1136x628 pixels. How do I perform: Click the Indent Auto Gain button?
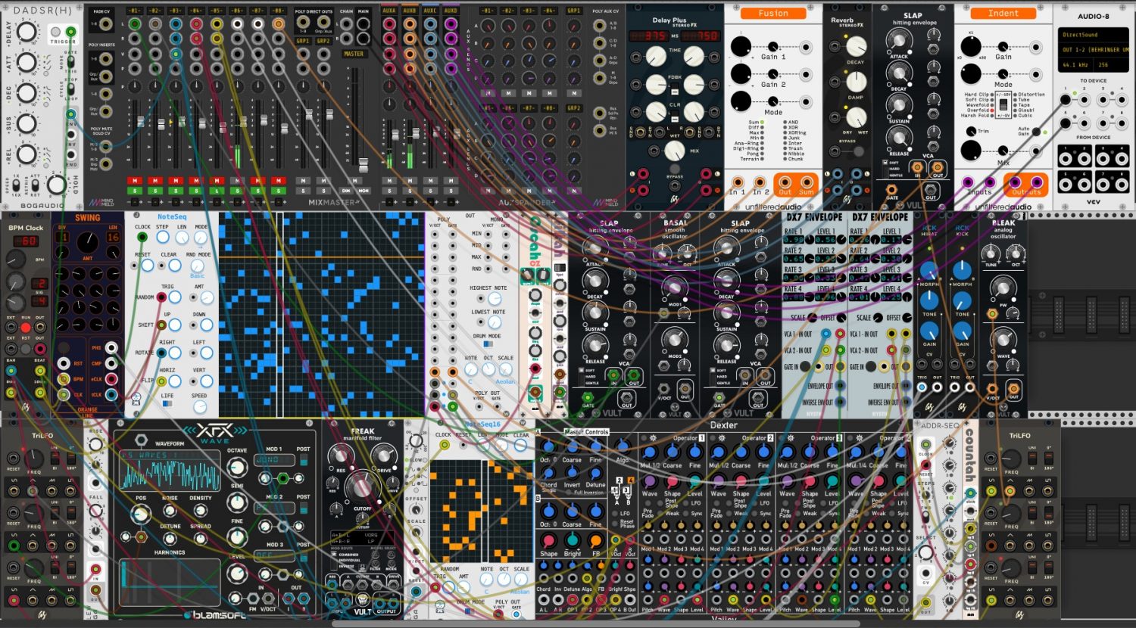coord(1038,132)
